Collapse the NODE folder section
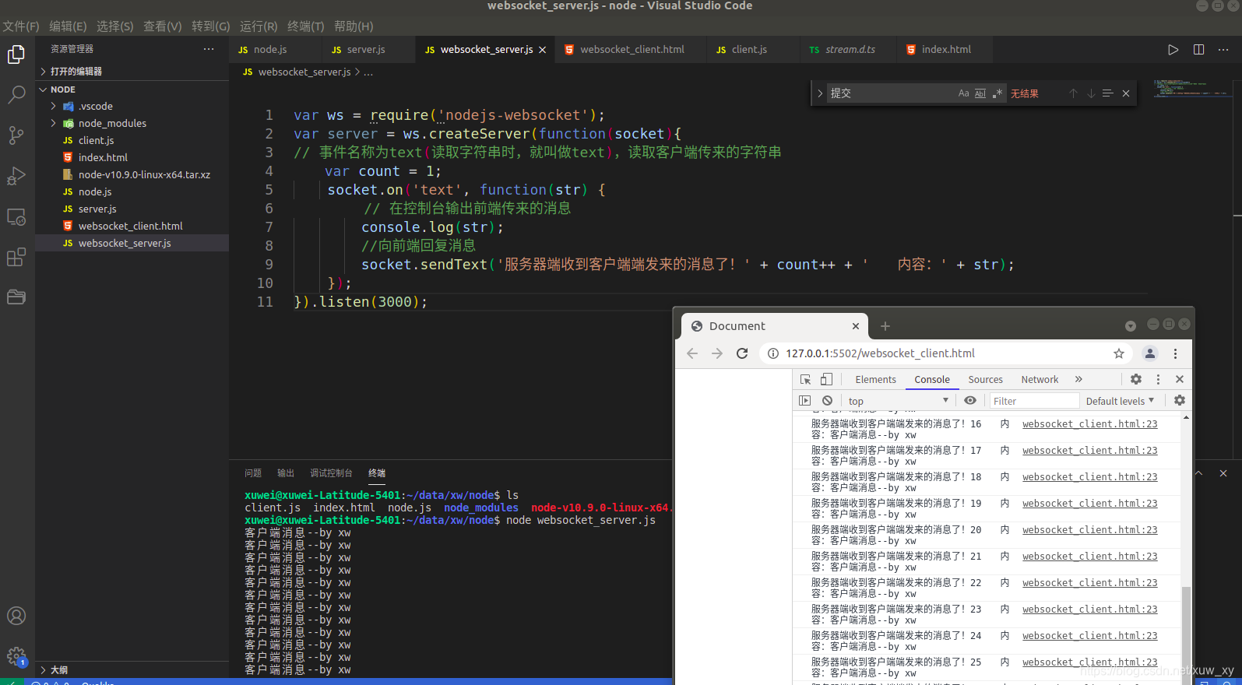Screen dimensions: 1242x685 (132, 90)
